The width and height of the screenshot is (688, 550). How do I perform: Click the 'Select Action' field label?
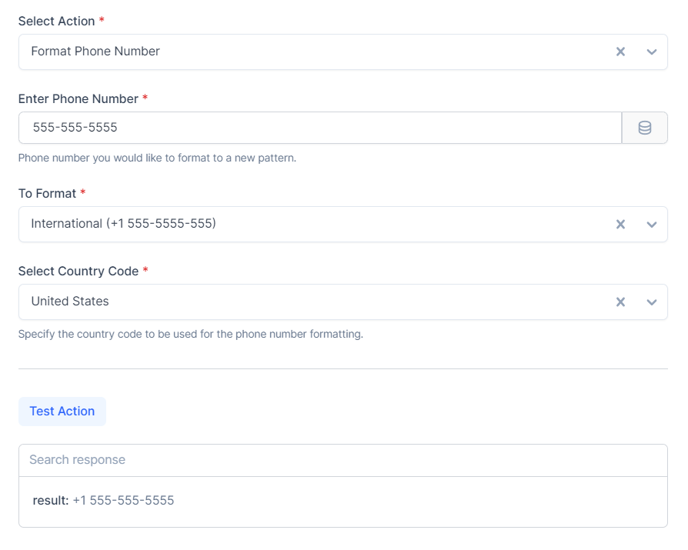point(56,21)
